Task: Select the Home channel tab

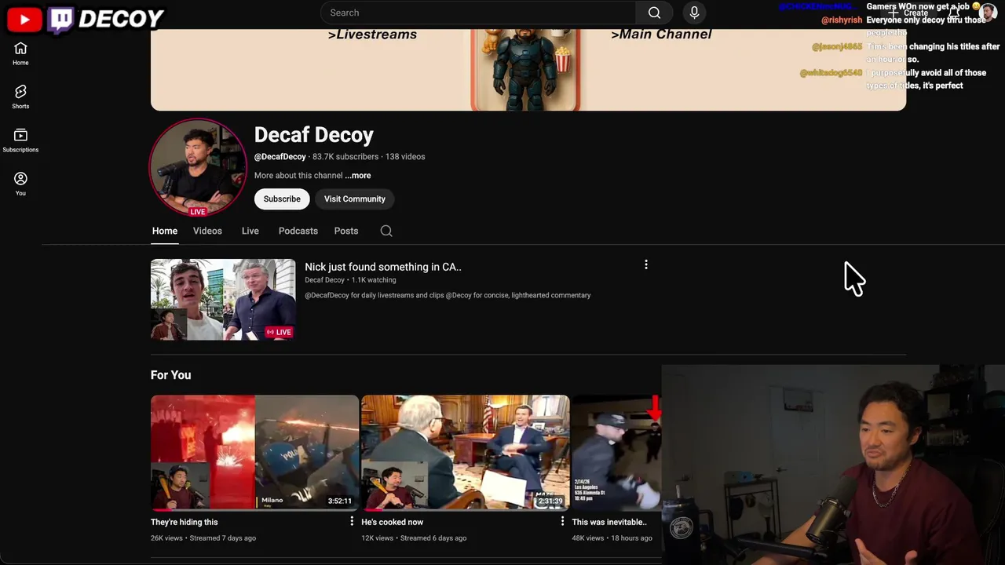Action: coord(165,231)
